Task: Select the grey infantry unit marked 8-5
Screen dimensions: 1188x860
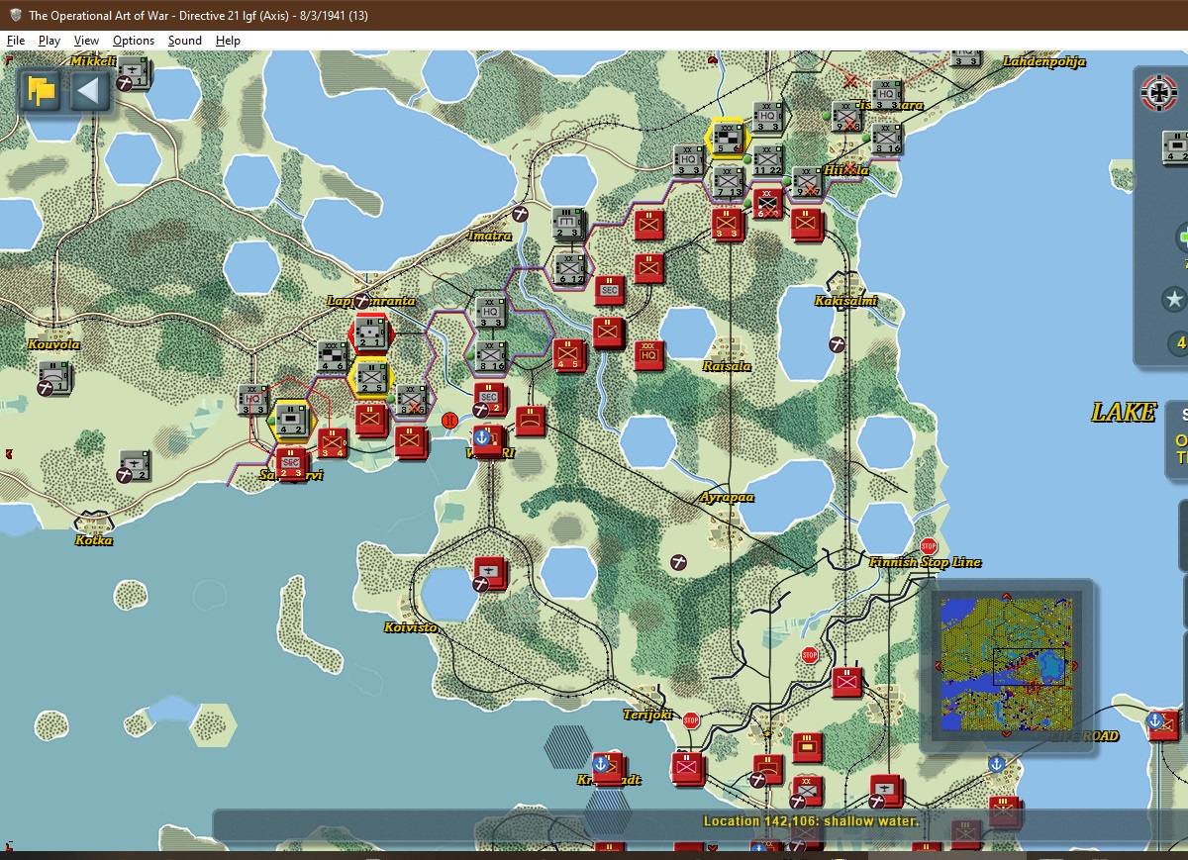Action: pyautogui.click(x=412, y=399)
